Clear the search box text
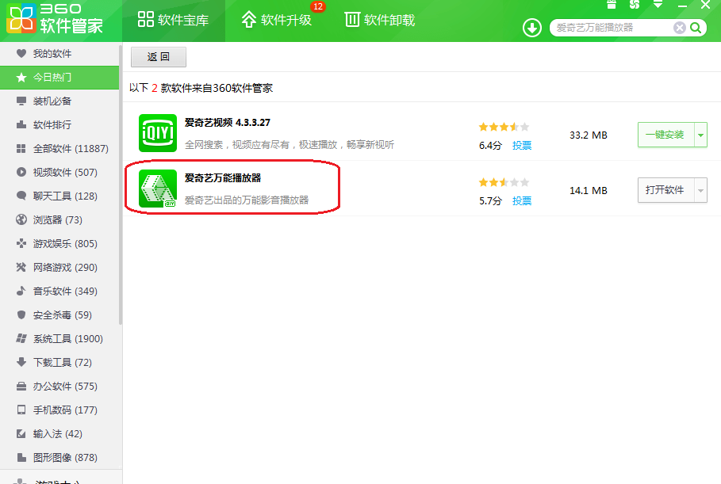 tap(680, 28)
